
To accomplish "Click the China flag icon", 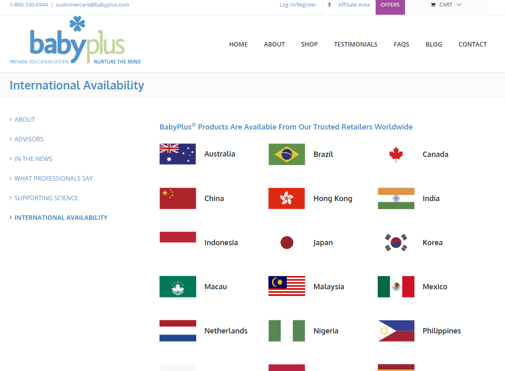I will pos(178,198).
